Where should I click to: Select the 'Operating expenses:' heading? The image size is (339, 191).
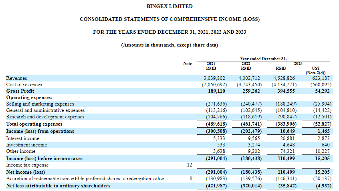29,98
